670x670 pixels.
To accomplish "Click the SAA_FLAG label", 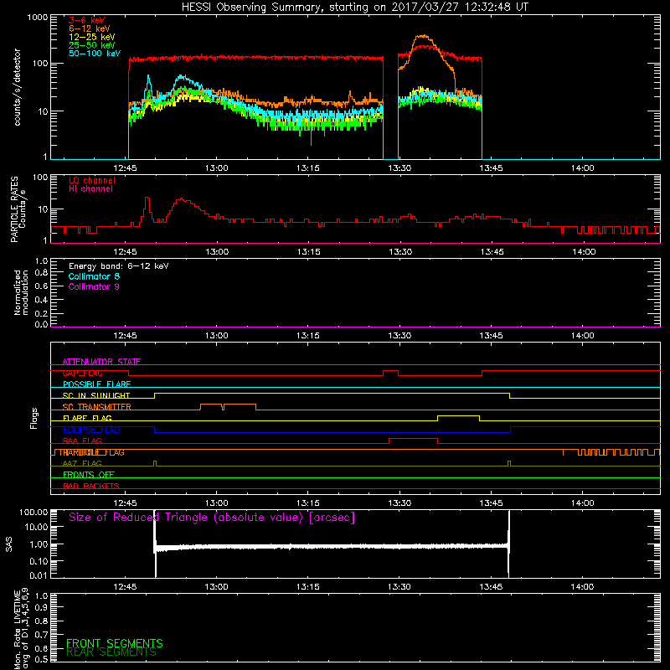I will tap(82, 441).
